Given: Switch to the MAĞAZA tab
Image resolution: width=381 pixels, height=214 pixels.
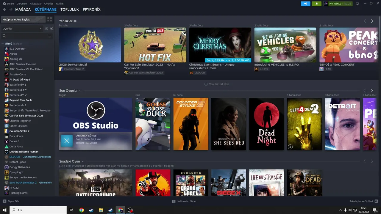Looking at the screenshot, I should (23, 10).
